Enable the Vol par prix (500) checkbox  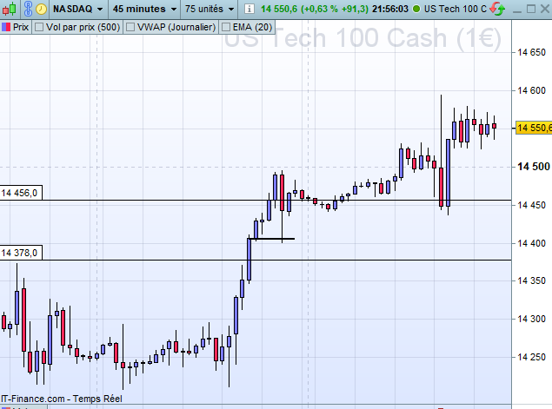(39, 27)
